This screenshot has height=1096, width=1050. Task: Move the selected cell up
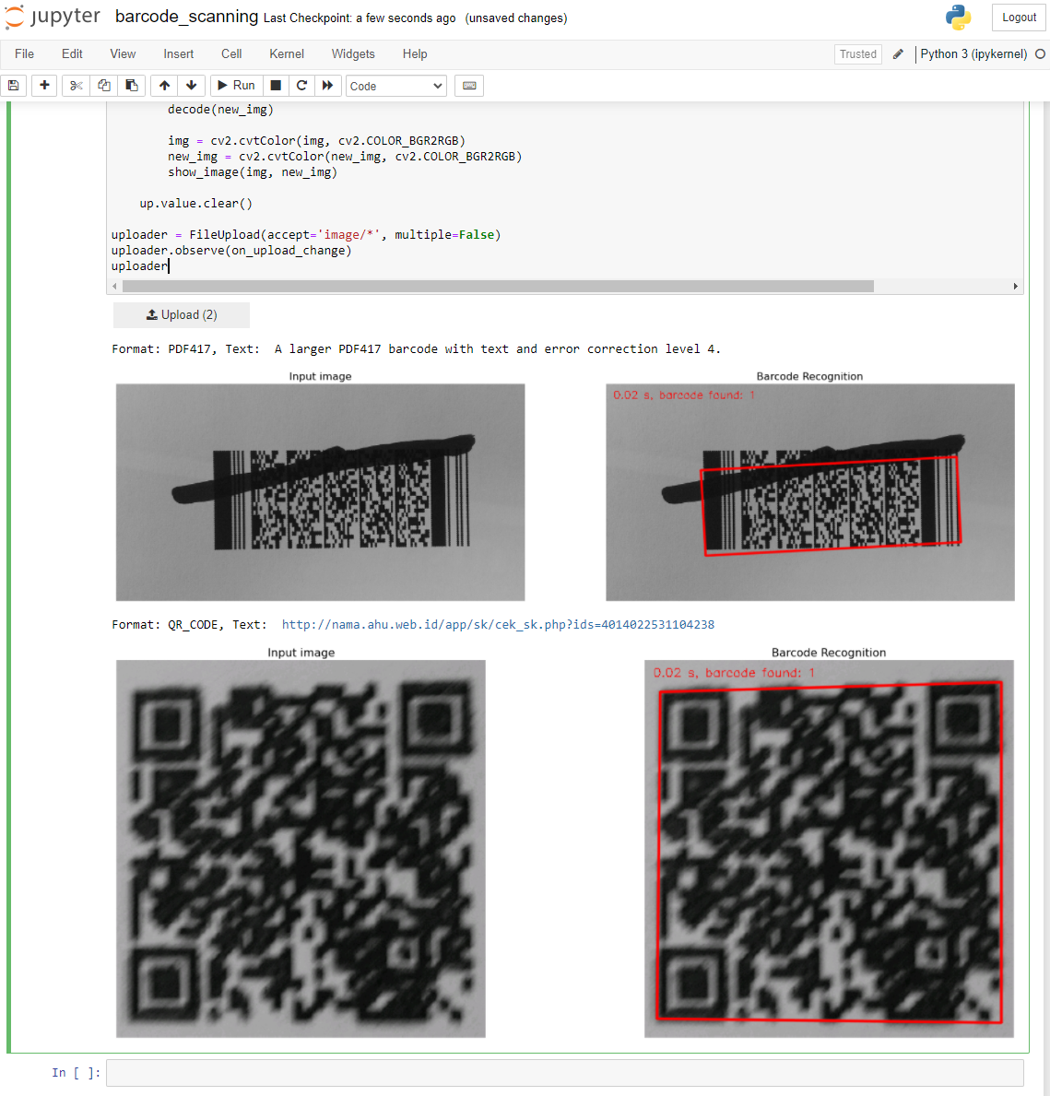pyautogui.click(x=163, y=85)
